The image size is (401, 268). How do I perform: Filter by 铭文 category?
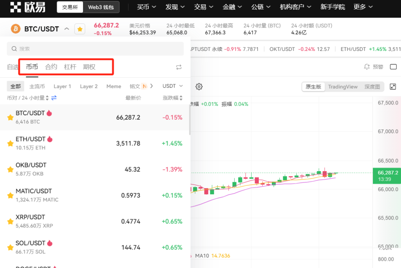(135, 86)
